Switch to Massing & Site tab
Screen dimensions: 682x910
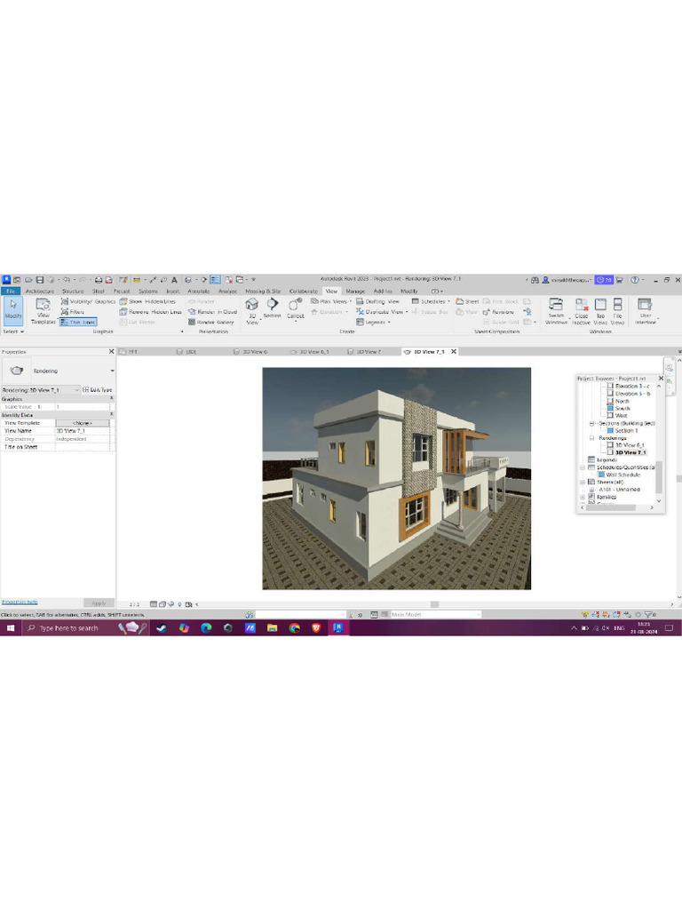263,291
